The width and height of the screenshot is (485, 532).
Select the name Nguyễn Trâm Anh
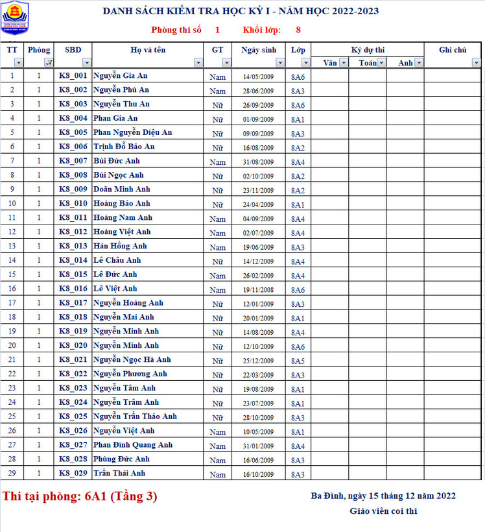coord(126,402)
